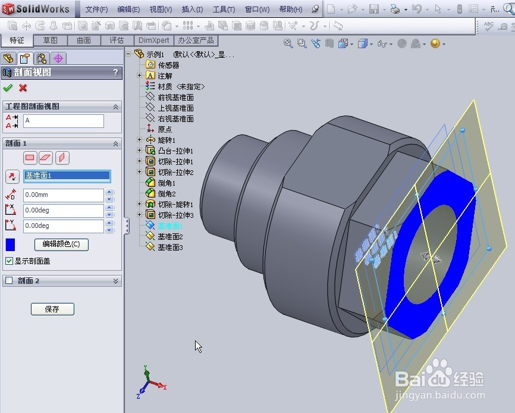Select 基准面3 in the feature tree
Image resolution: width=515 pixels, height=413 pixels.
[170, 247]
